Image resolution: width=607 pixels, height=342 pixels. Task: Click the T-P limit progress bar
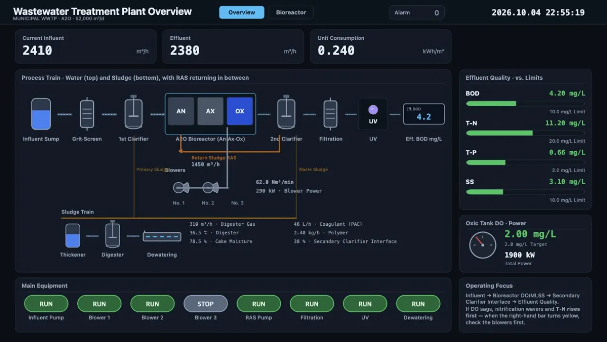point(525,162)
